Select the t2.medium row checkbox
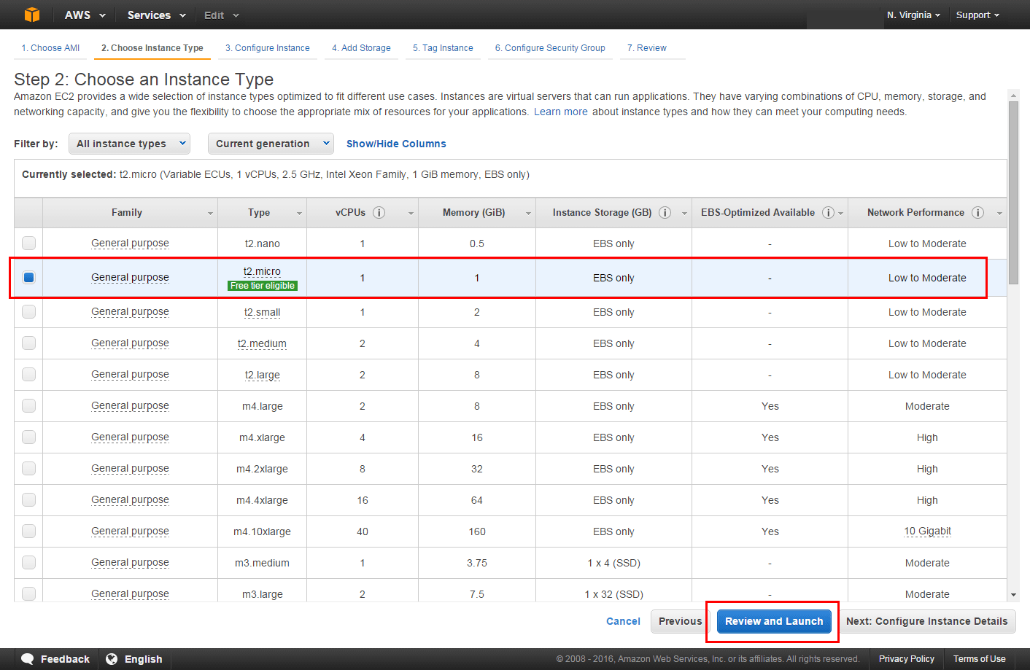 click(x=28, y=343)
